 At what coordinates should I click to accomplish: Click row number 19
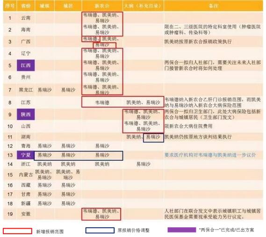click(10, 214)
